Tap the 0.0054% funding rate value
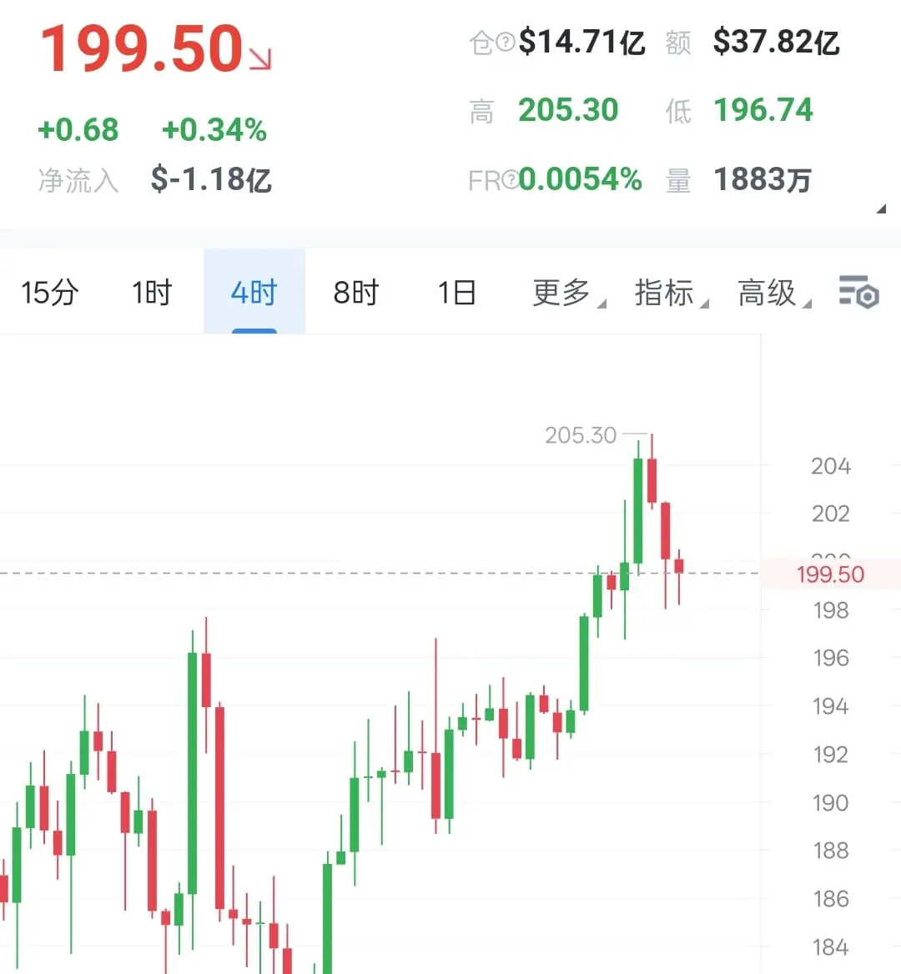The width and height of the screenshot is (901, 974). (x=581, y=179)
